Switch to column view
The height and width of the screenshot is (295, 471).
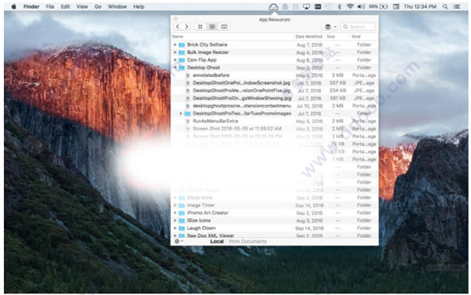click(224, 27)
